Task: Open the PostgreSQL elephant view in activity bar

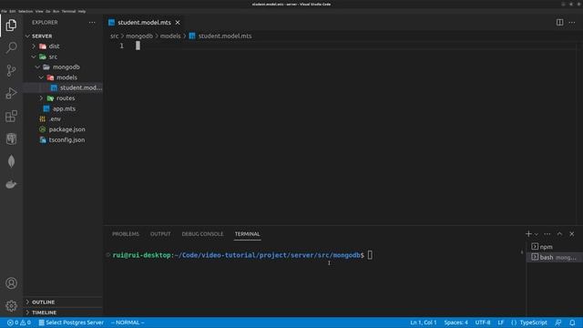Action: coord(11,138)
